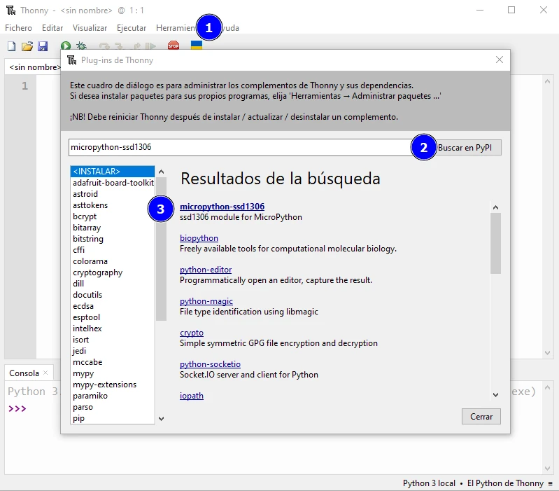559x491 pixels.
Task: Open the iopath result link
Action: pos(192,396)
